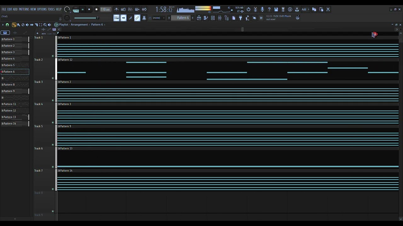This screenshot has height=226, width=403.
Task: Toggle the metronome icon
Action: (x=116, y=9)
